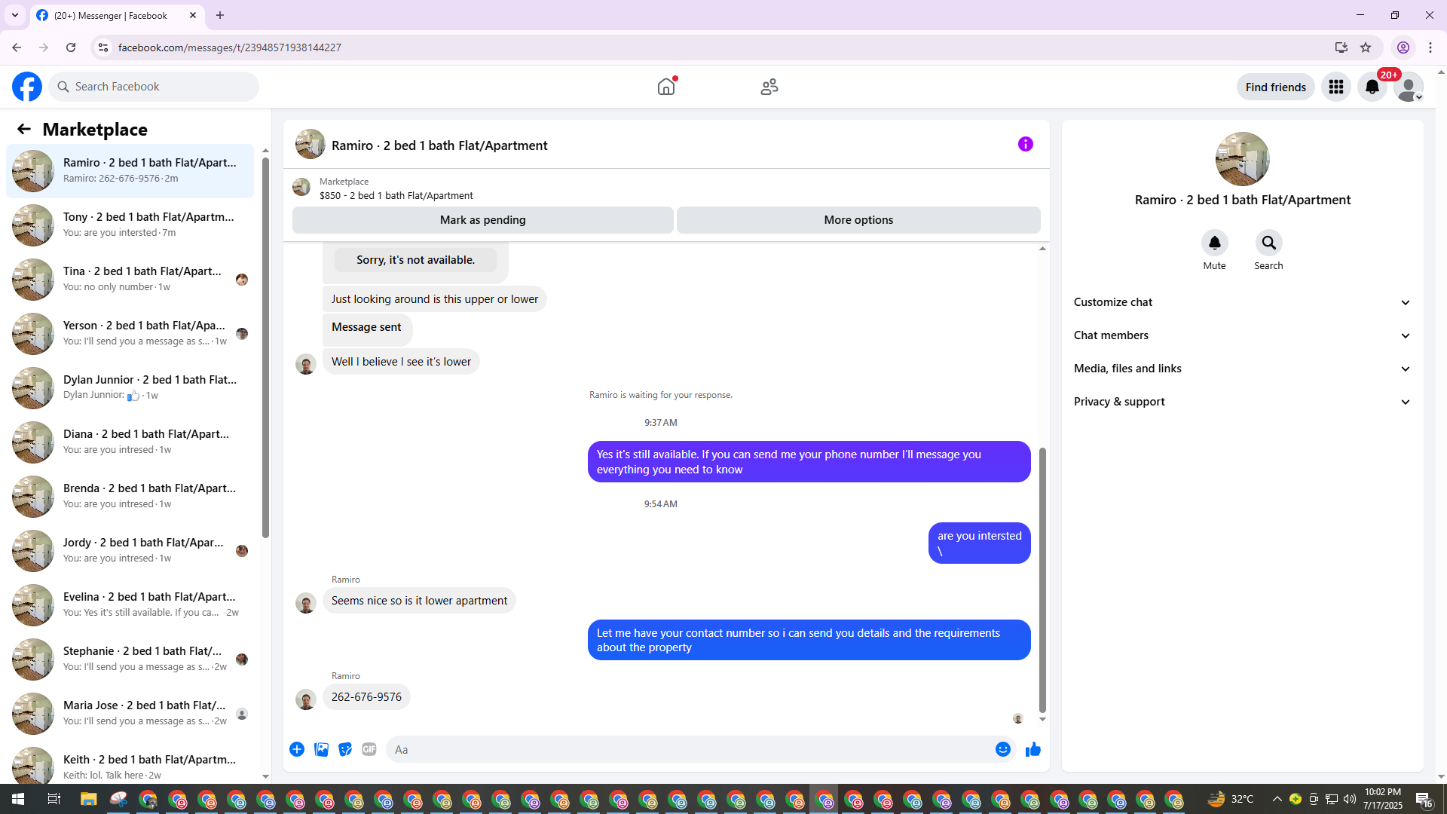Click More options button

[858, 220]
